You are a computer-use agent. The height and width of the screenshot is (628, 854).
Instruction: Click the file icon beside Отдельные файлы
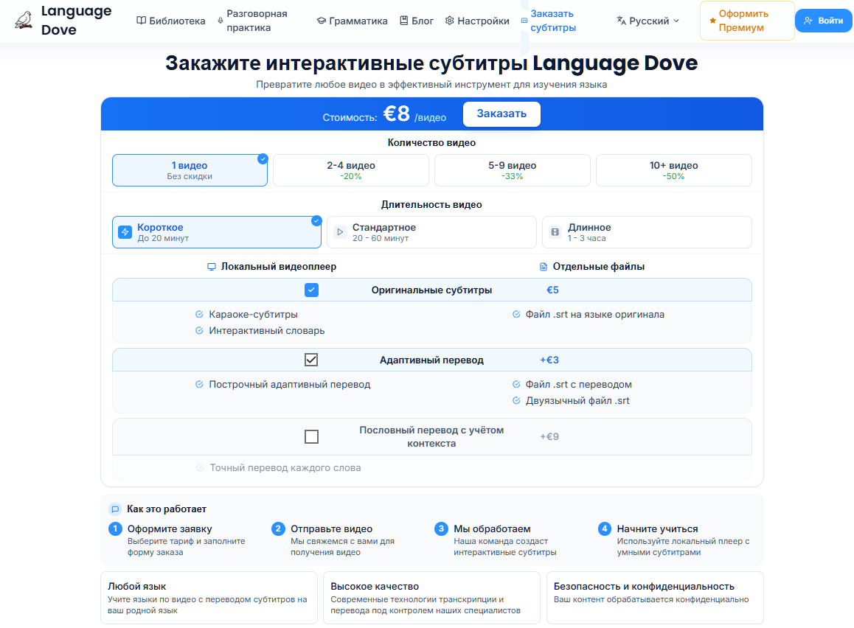[541, 266]
